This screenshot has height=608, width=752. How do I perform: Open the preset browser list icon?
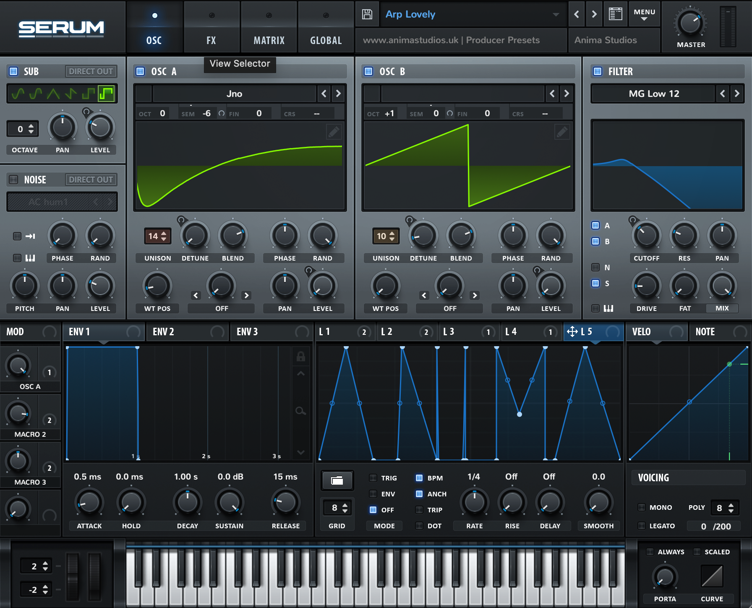[x=615, y=14]
